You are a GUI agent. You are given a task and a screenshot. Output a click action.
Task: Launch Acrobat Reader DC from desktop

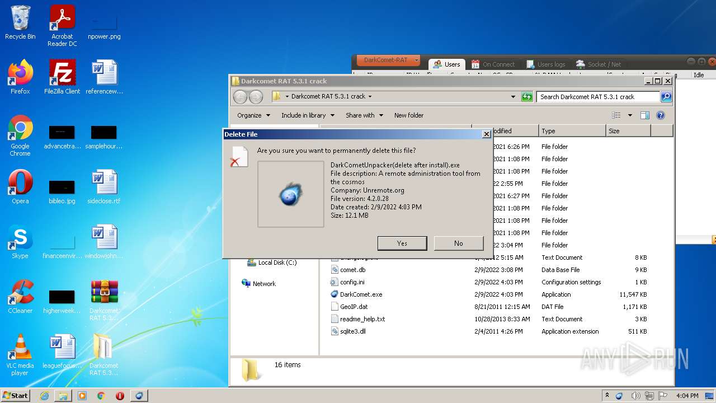pyautogui.click(x=62, y=26)
